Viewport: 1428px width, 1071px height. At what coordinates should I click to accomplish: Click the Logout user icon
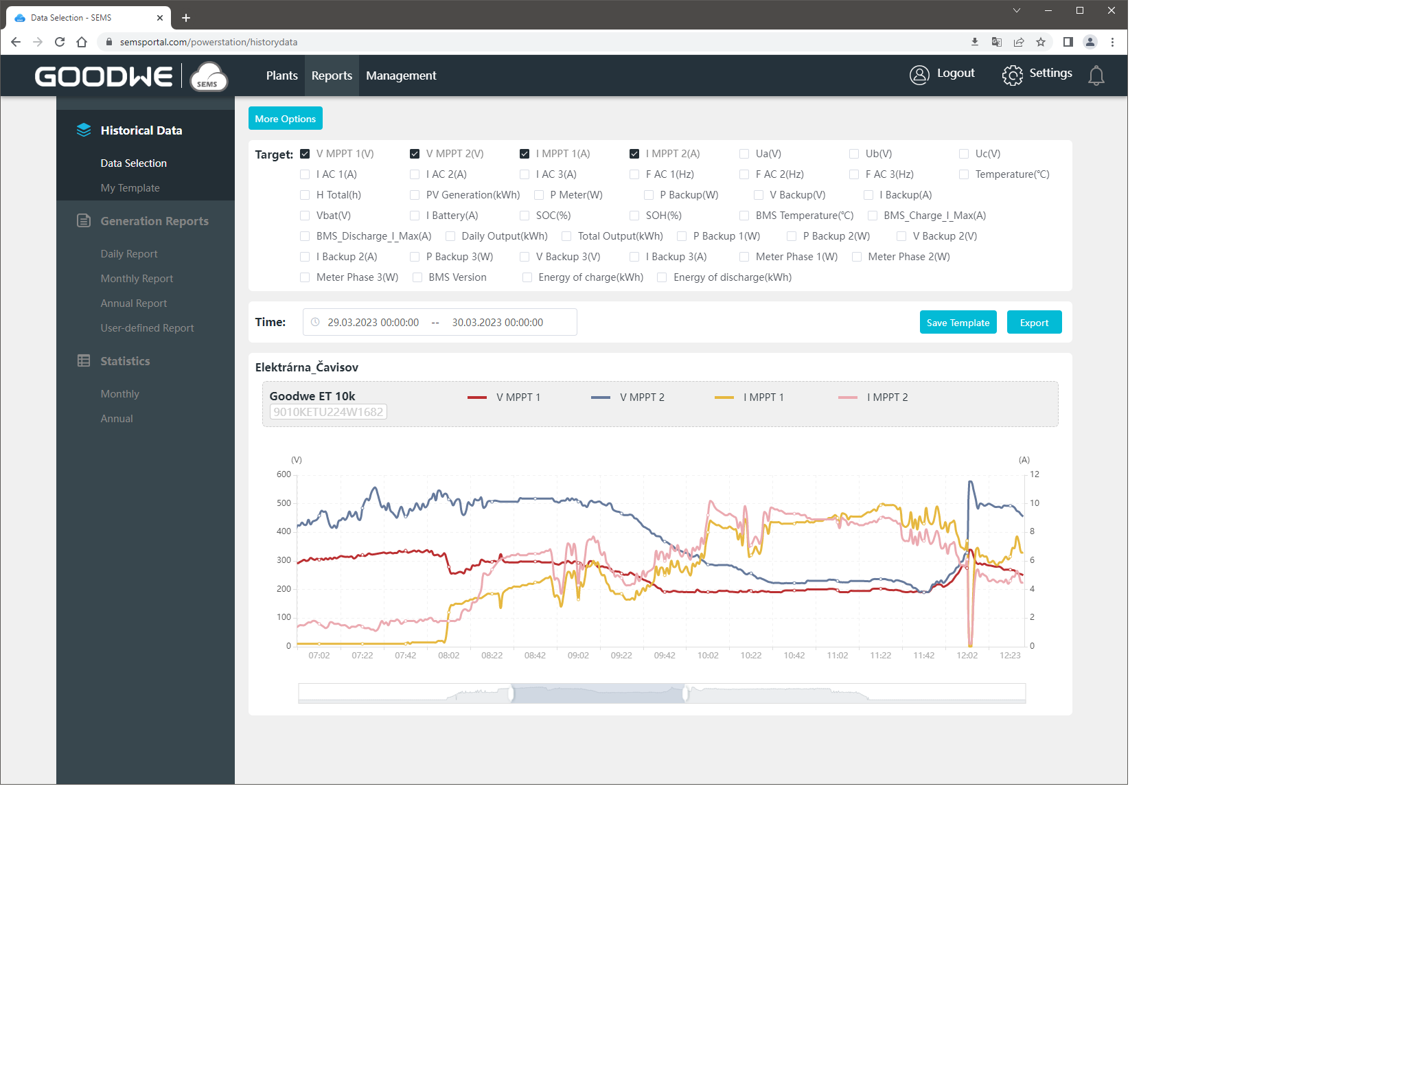919,75
